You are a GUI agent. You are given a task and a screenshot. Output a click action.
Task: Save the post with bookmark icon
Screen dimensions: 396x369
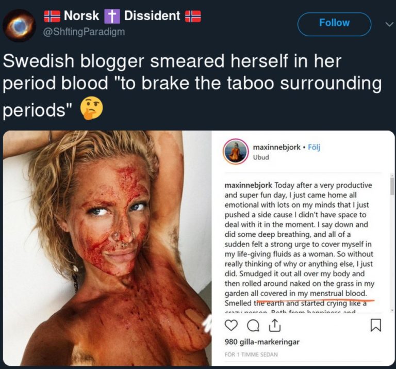coord(375,325)
